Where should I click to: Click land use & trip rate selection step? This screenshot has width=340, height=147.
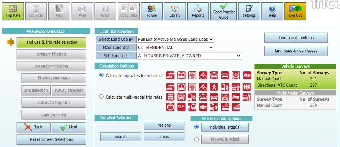click(51, 42)
